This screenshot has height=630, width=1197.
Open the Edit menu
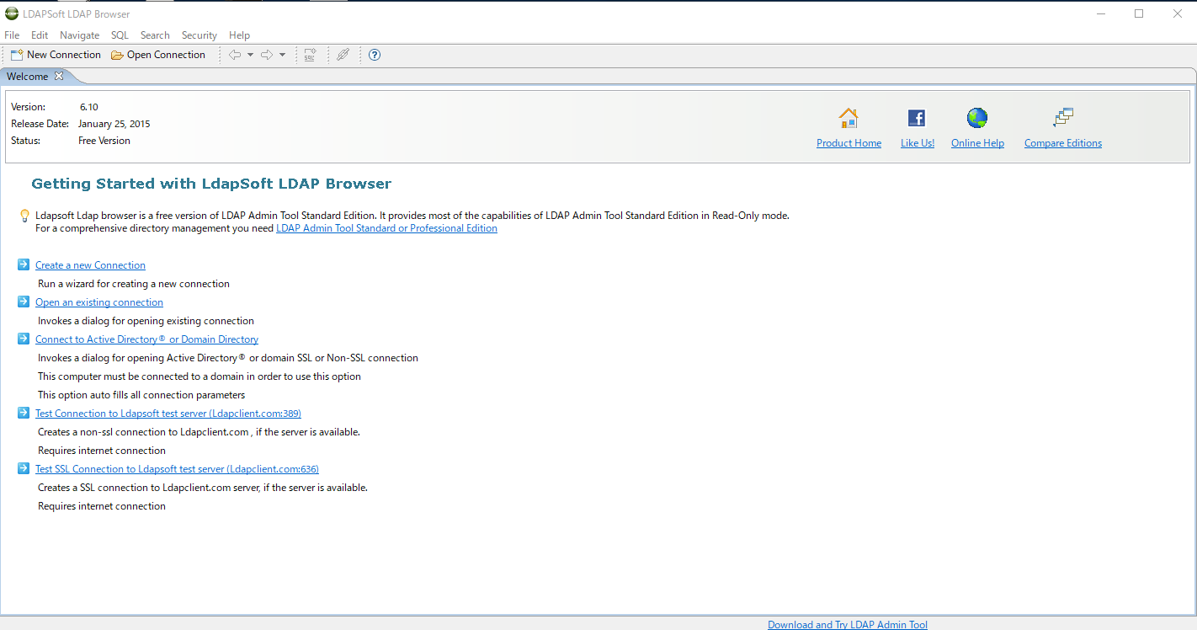pyautogui.click(x=40, y=35)
